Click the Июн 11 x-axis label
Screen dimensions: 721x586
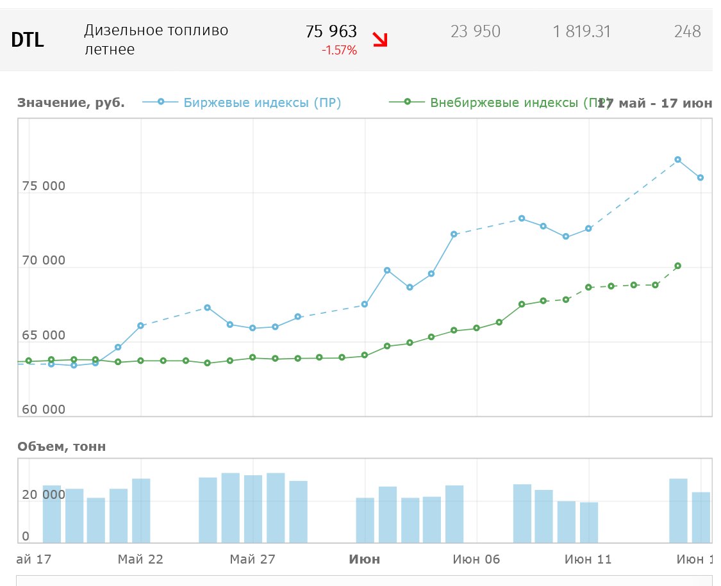[588, 559]
